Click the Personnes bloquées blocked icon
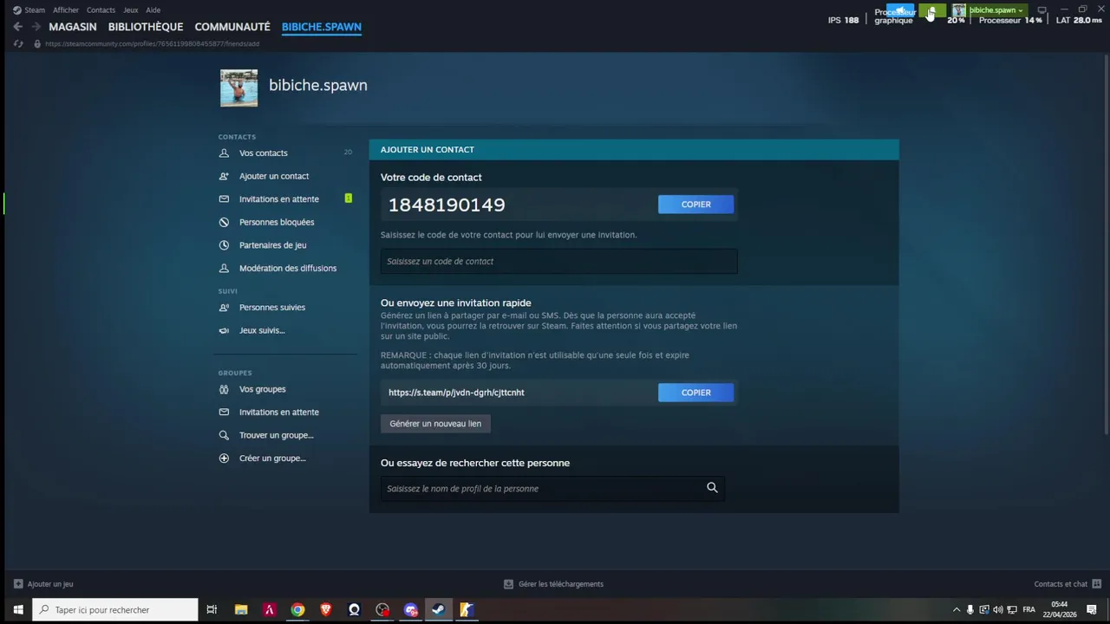1110x624 pixels. (224, 222)
